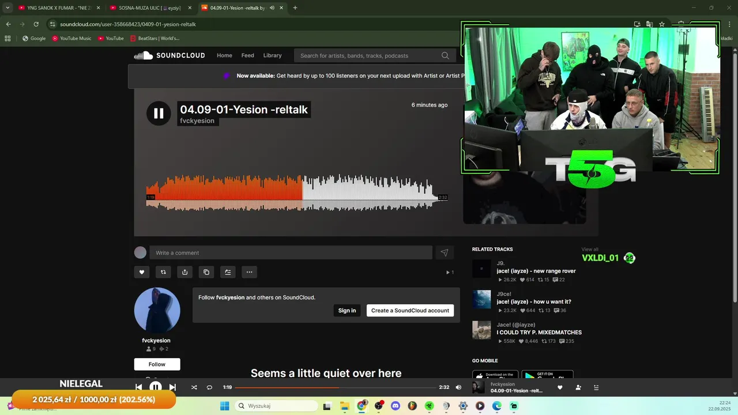Screen dimensions: 738x415
Task: Open the Library menu item
Action: (x=272, y=55)
